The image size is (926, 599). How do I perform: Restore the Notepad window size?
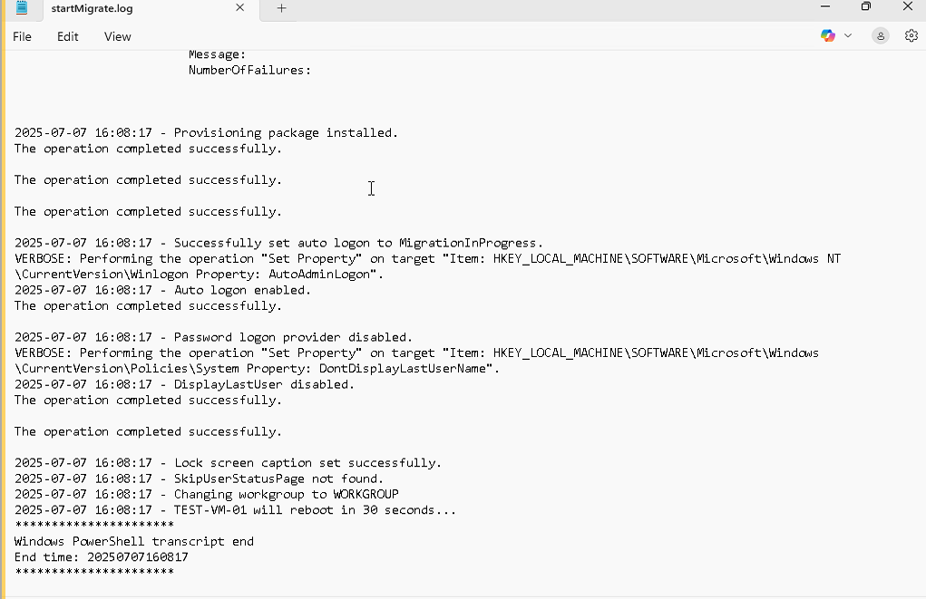[865, 7]
